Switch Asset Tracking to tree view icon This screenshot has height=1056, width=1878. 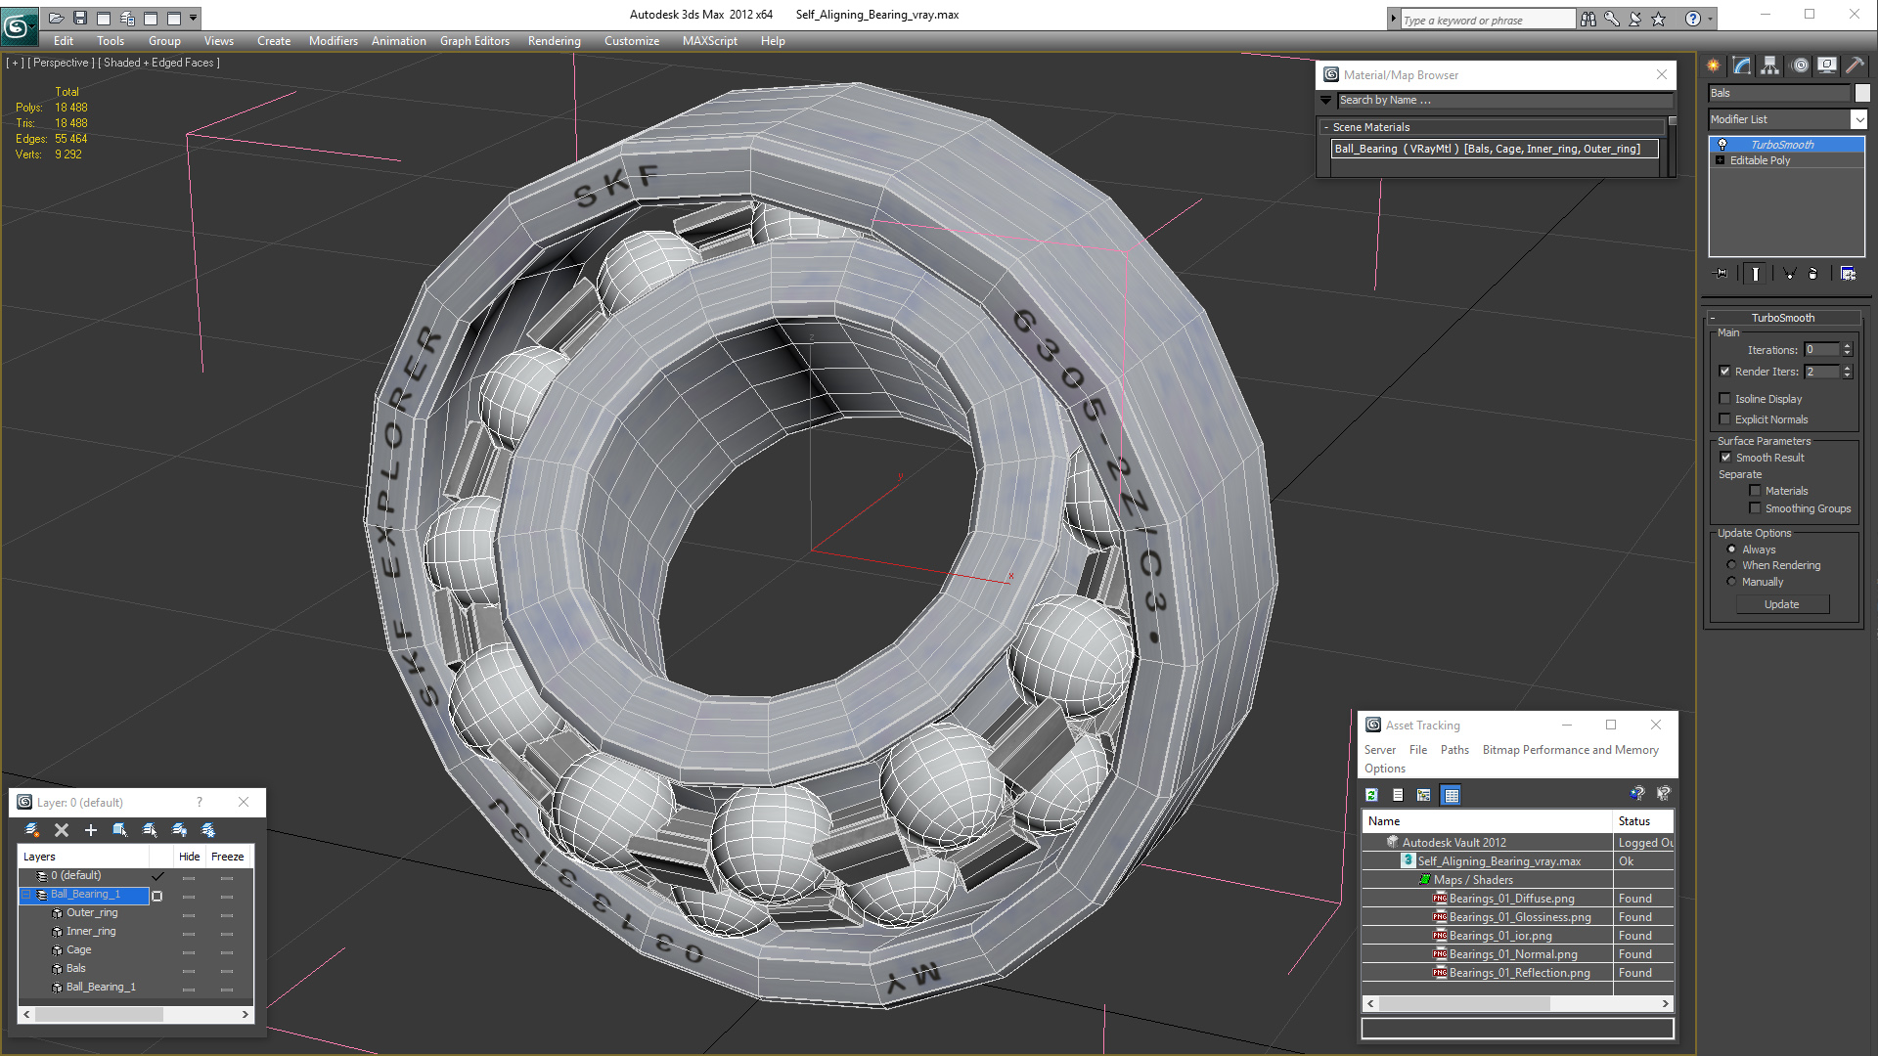click(x=1424, y=795)
